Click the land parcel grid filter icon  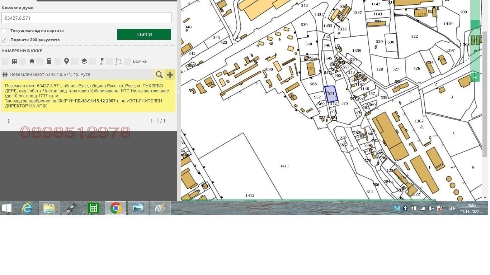[x=14, y=61]
